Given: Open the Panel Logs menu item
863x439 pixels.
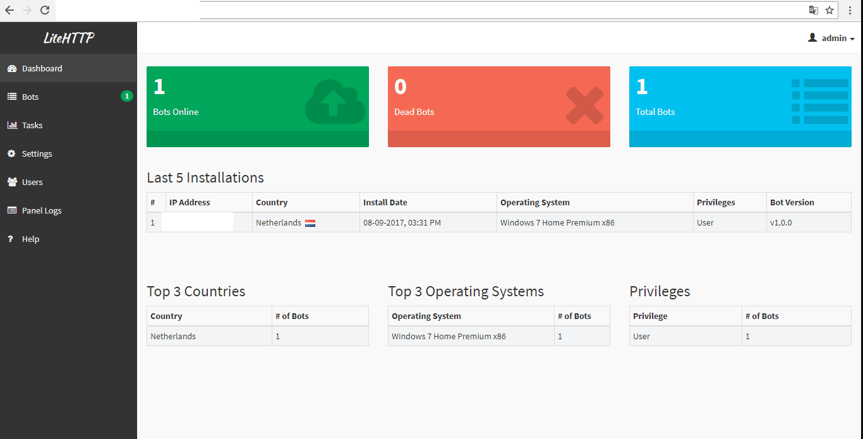Looking at the screenshot, I should (x=42, y=210).
